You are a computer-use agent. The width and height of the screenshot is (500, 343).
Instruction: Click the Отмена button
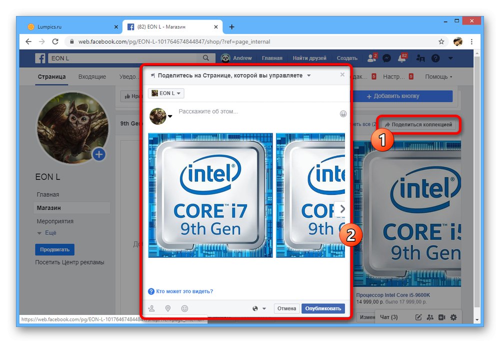tap(286, 308)
